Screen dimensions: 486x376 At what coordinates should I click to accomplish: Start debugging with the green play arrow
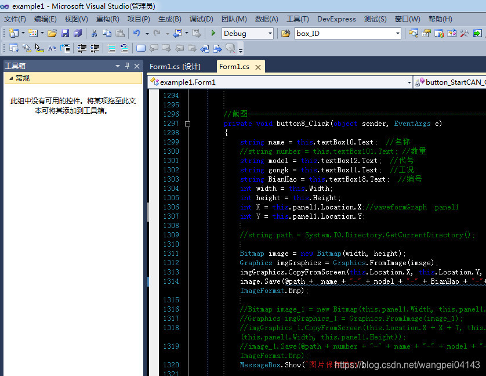point(213,33)
